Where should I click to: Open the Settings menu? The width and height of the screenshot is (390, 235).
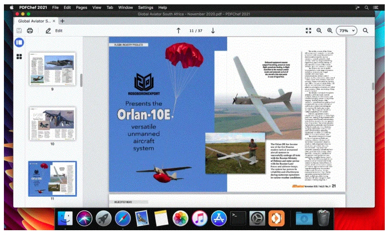point(146,7)
